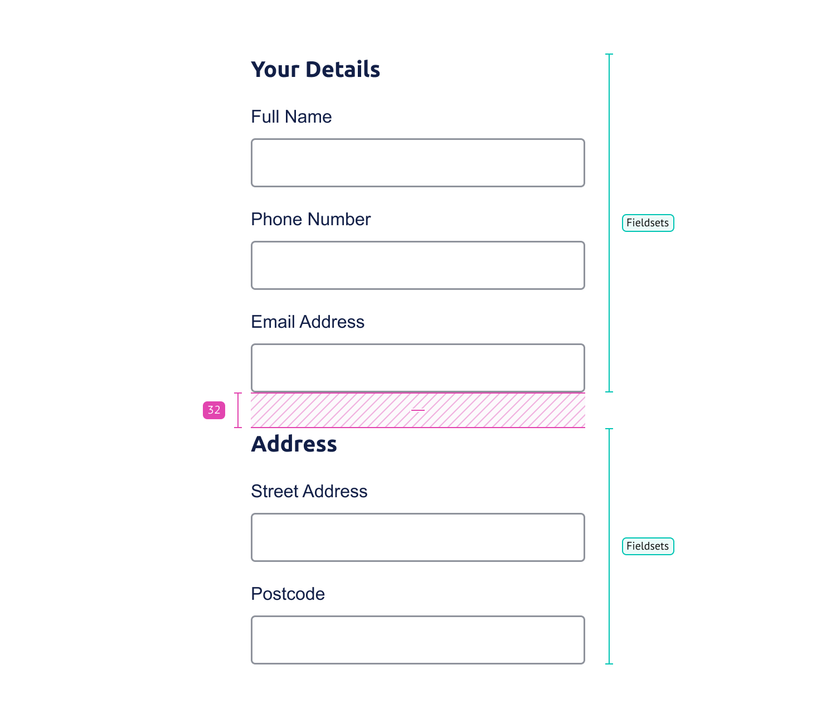Screen dimensions: 836x718
Task: Select the upper teal fieldset bracket line
Action: 609,223
